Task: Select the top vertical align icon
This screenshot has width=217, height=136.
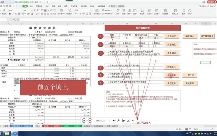Action: click(x=42, y=11)
